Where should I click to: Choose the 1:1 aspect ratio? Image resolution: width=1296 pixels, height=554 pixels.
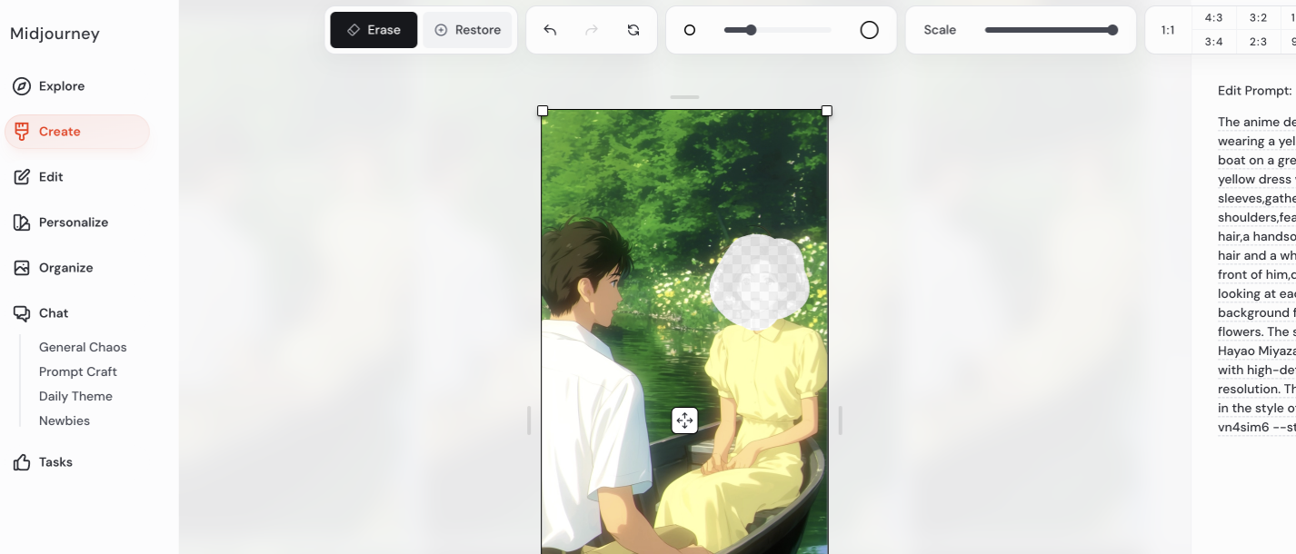1168,30
